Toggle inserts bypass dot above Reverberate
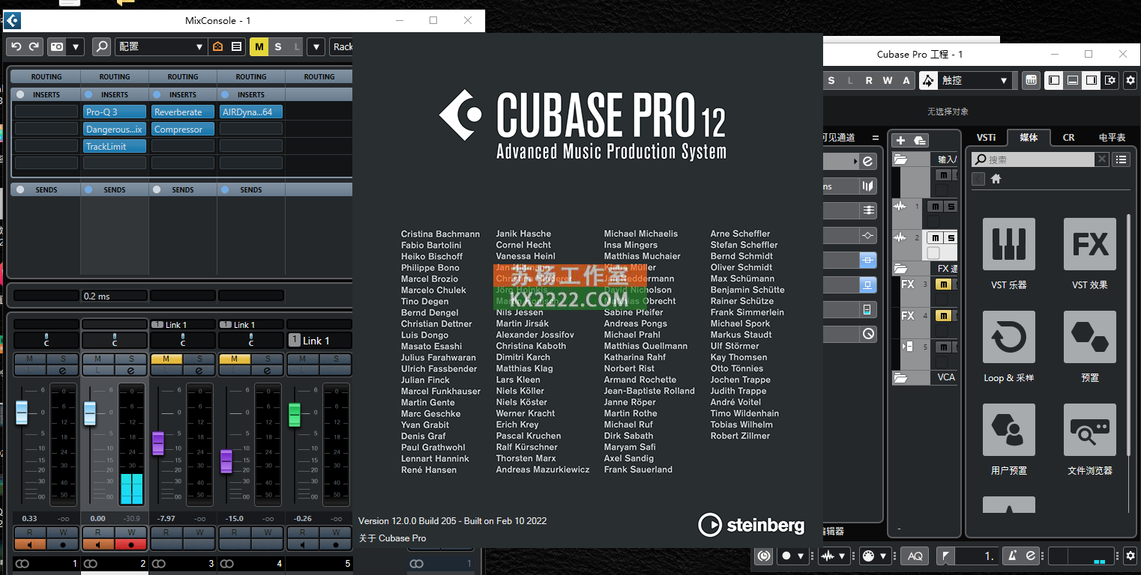The width and height of the screenshot is (1141, 575). [x=157, y=94]
